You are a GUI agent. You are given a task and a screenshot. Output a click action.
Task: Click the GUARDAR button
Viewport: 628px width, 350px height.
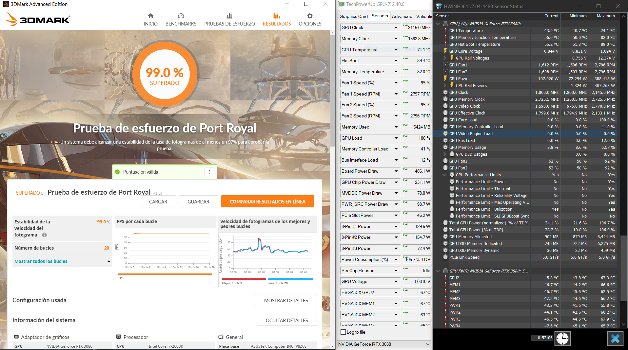click(198, 201)
